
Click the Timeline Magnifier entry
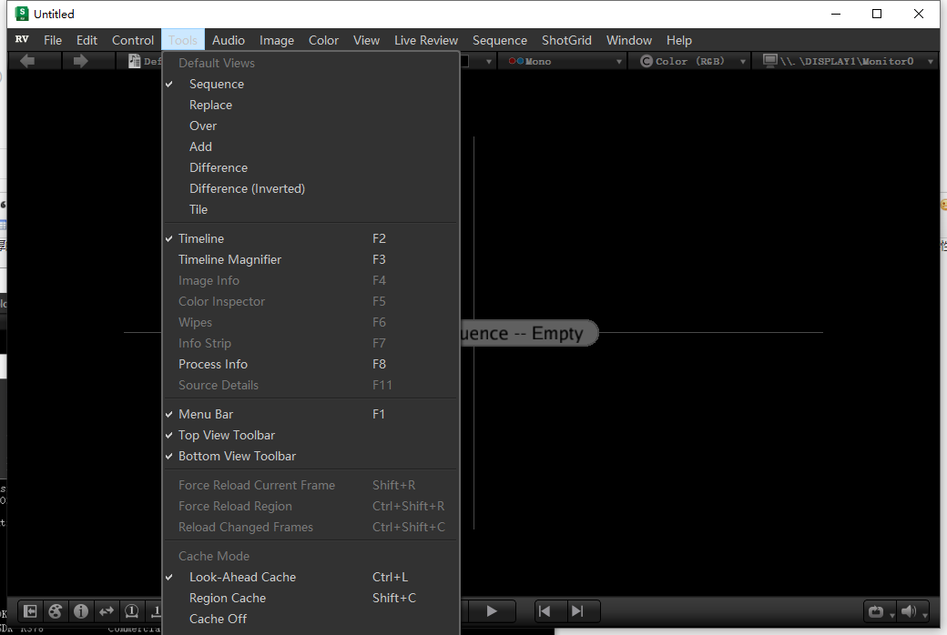click(x=229, y=259)
